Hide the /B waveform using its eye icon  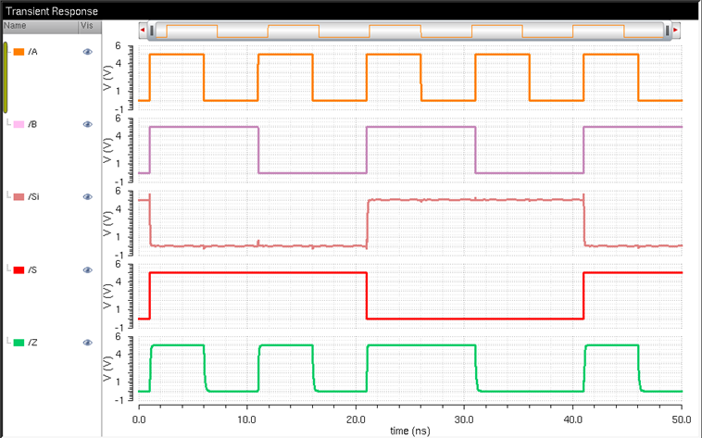[x=87, y=124]
